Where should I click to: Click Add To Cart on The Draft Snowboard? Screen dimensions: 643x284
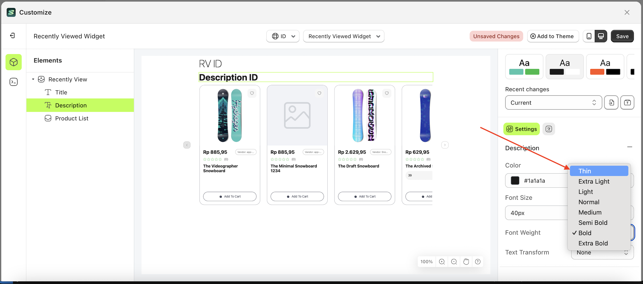click(x=364, y=196)
